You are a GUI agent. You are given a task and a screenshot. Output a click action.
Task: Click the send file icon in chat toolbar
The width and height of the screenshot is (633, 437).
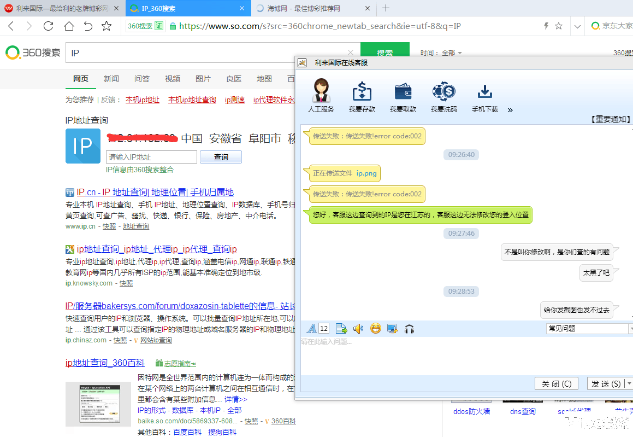coord(341,329)
